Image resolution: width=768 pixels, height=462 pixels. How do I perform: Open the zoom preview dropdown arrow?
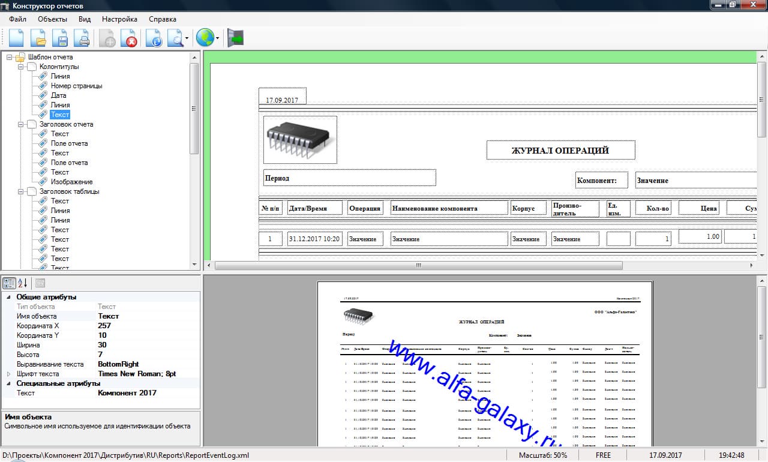(187, 39)
